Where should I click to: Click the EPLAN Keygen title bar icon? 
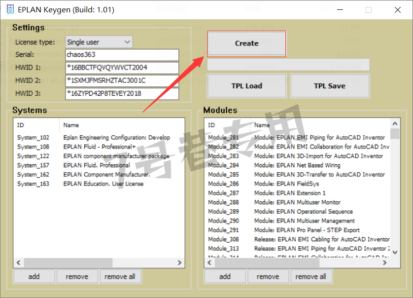10,9
